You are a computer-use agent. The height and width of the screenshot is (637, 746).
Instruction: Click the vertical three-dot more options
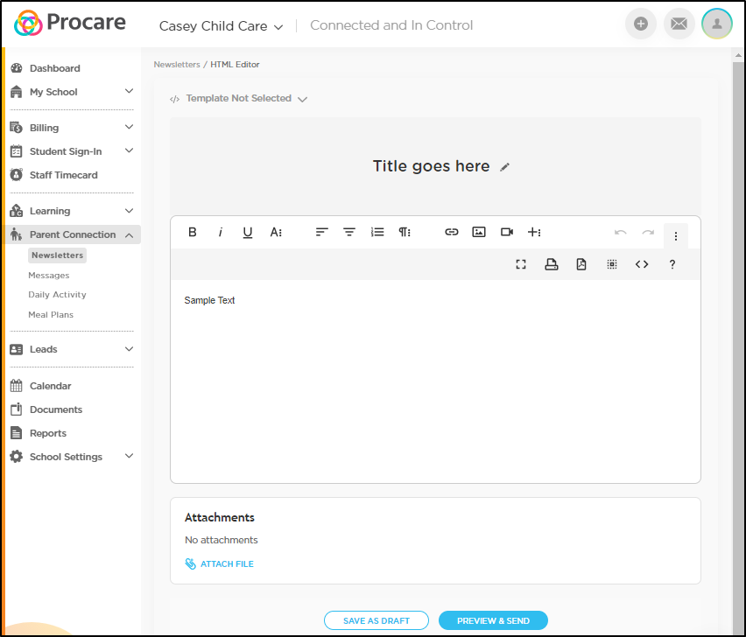[676, 236]
